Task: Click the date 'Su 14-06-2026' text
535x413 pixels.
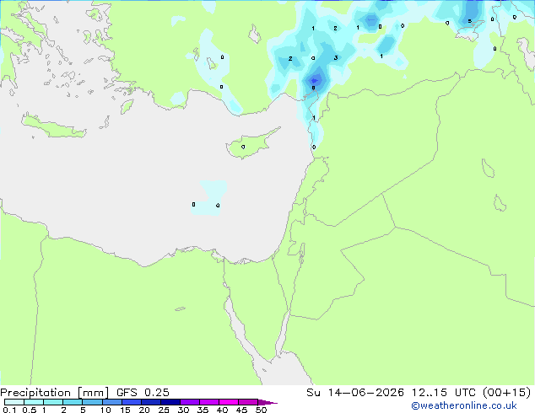Action: click(355, 393)
